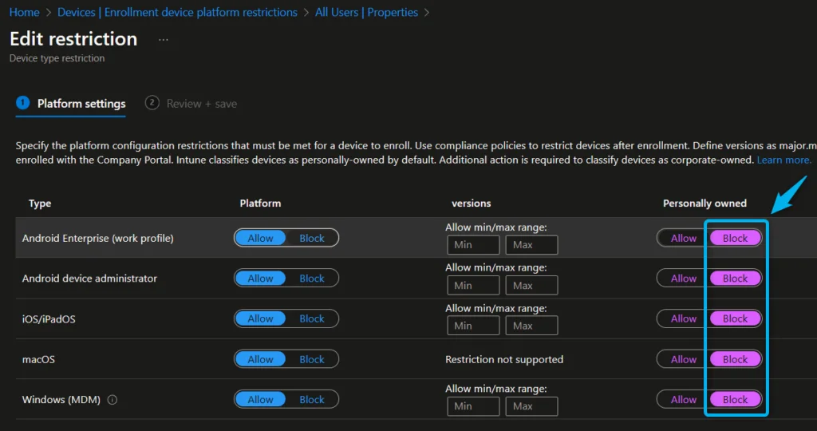This screenshot has height=431, width=817.
Task: Go to the Review + save tab
Action: (201, 104)
